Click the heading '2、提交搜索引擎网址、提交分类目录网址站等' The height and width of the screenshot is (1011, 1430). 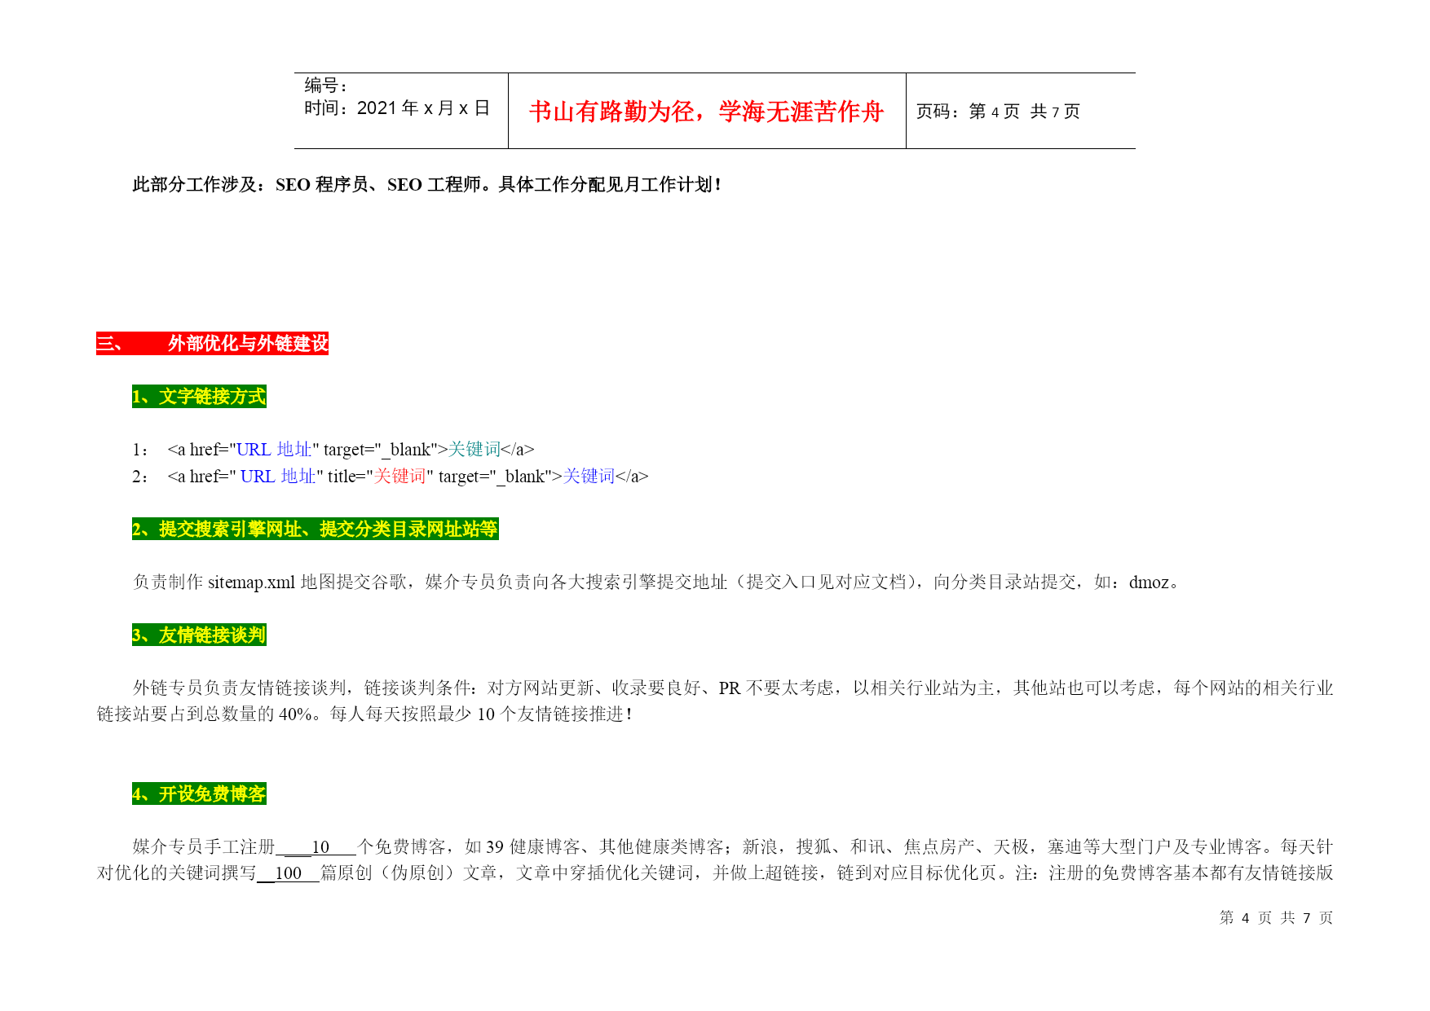coord(316,530)
